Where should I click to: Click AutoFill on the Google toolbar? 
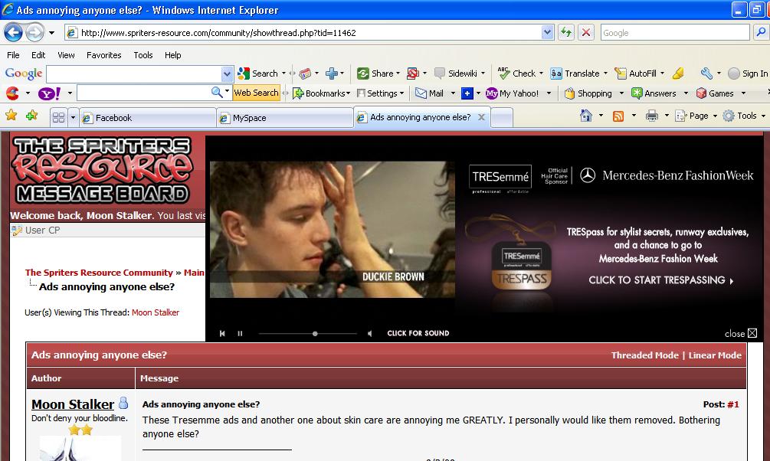[640, 74]
